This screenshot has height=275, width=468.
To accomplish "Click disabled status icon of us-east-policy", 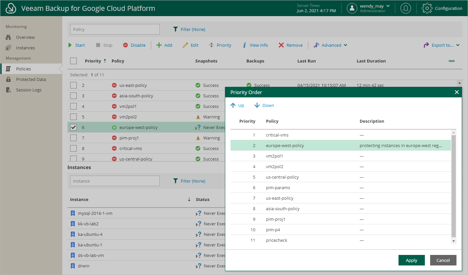I will (x=114, y=85).
